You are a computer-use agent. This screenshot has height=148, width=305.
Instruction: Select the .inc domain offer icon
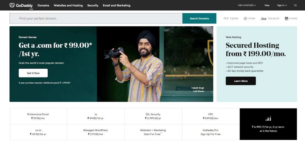264,19
